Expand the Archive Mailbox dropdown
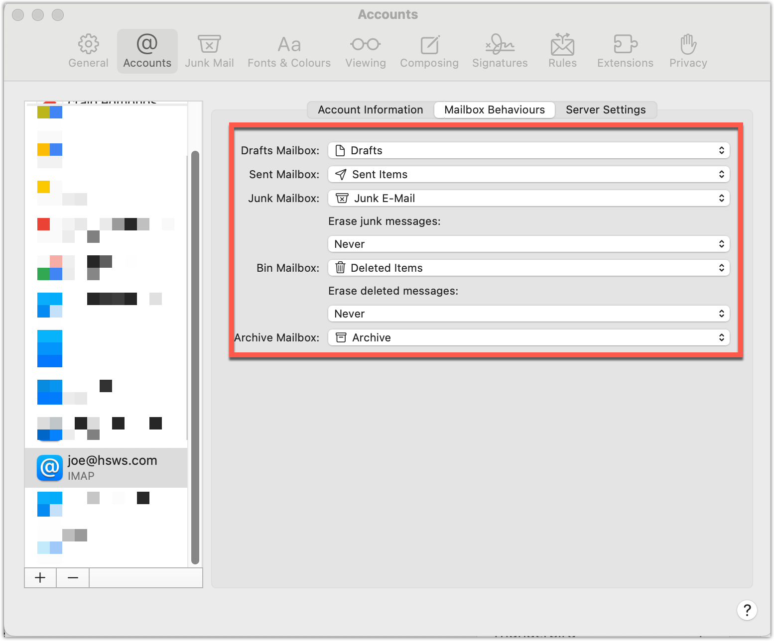This screenshot has width=774, height=641. 528,337
